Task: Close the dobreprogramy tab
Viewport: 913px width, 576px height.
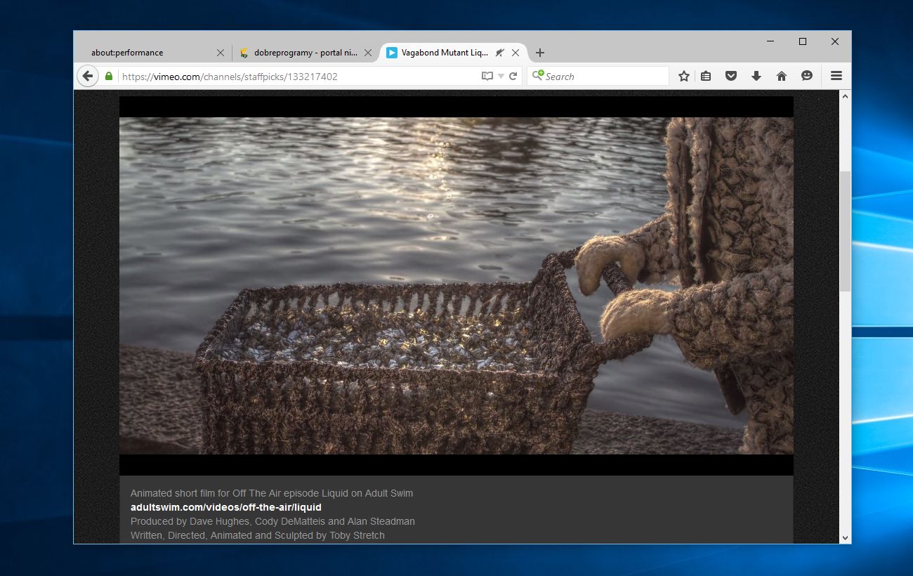Action: (x=368, y=53)
